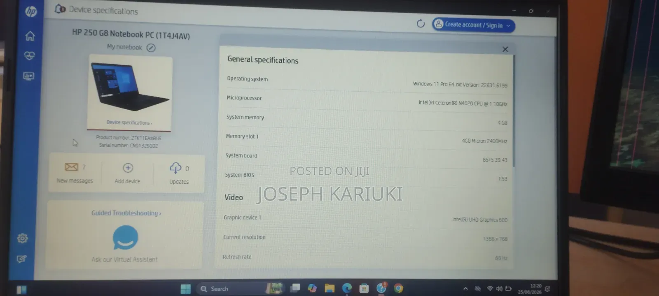Maximize the HP Support Assistant window

tap(531, 11)
